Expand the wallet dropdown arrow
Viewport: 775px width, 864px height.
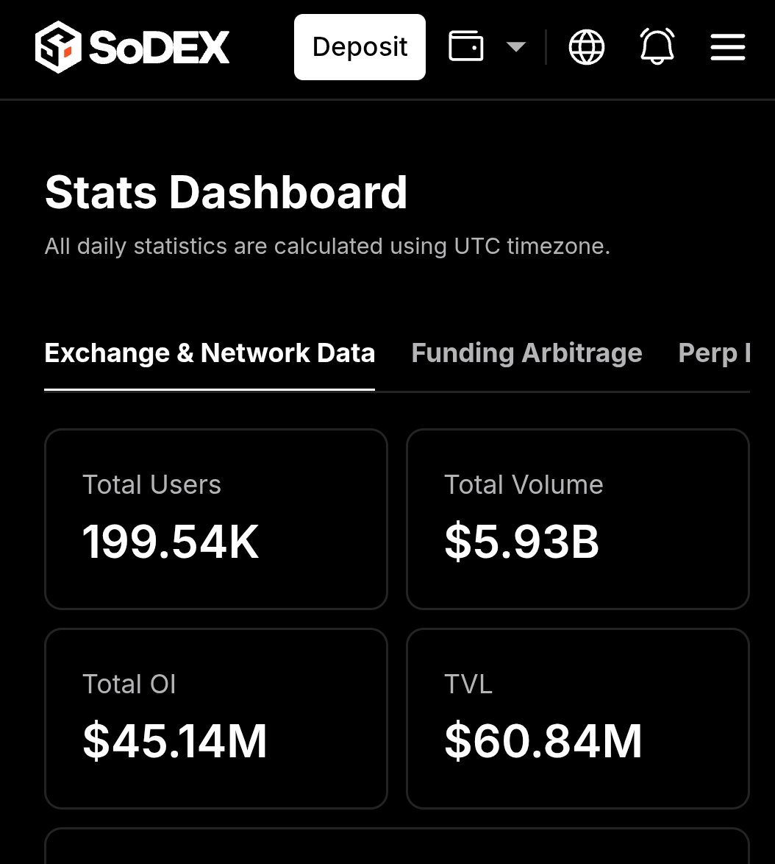click(515, 47)
